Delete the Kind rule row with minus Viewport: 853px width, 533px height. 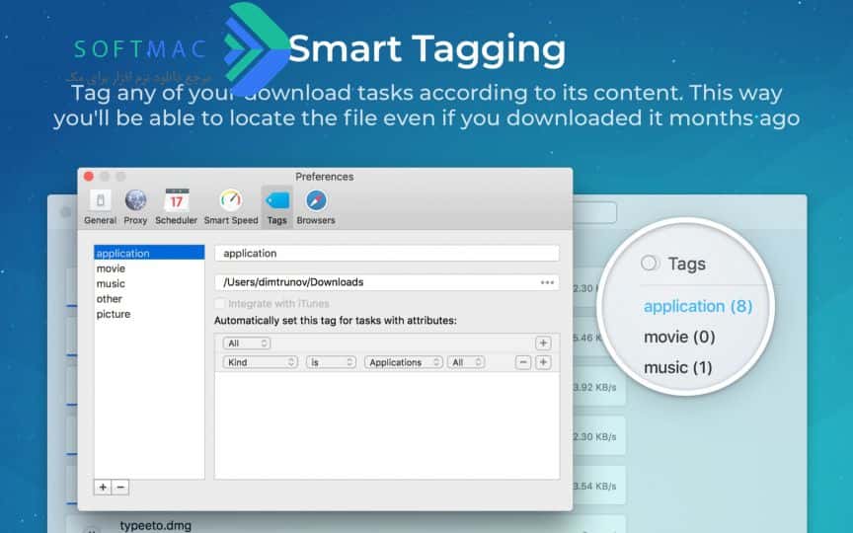point(523,362)
